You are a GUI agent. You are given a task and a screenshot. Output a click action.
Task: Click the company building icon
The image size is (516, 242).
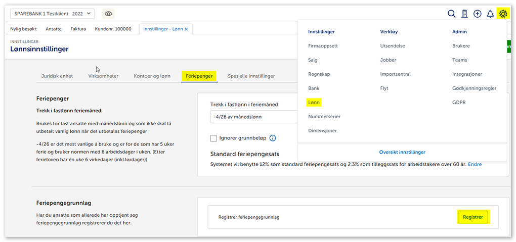[464, 14]
